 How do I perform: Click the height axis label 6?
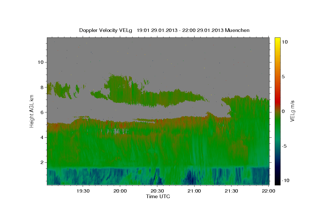pyautogui.click(x=42, y=112)
